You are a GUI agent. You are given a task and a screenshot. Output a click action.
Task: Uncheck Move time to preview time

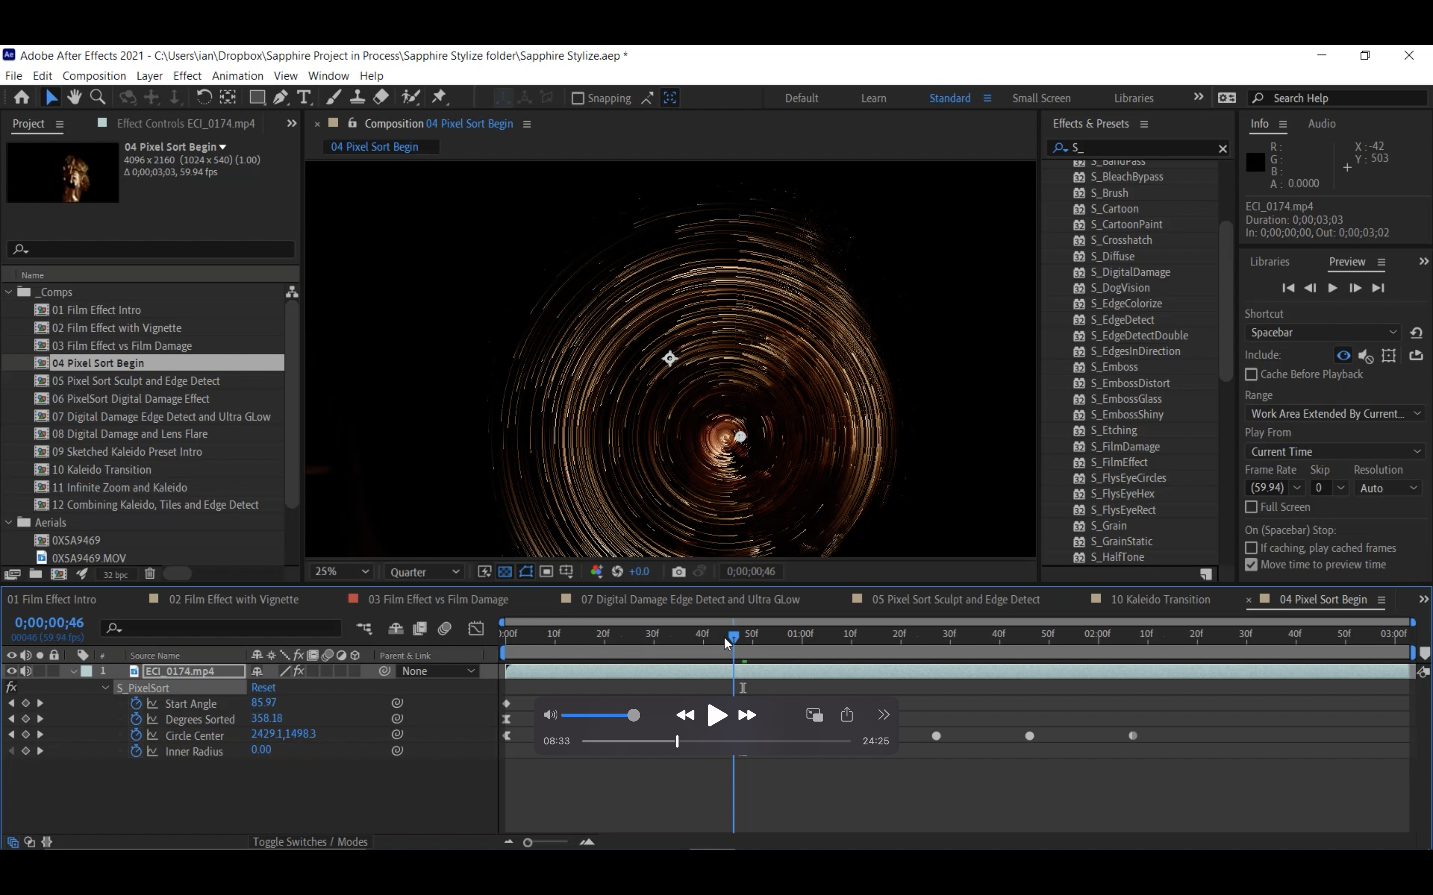[x=1251, y=565]
